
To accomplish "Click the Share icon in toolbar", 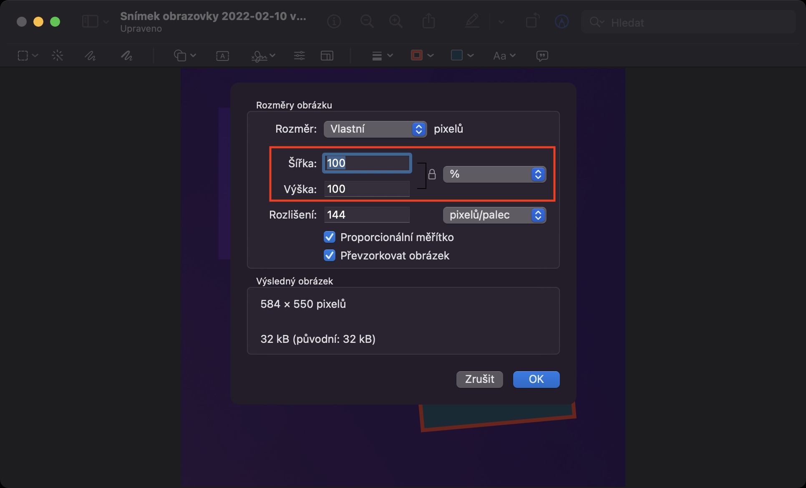I will tap(428, 21).
